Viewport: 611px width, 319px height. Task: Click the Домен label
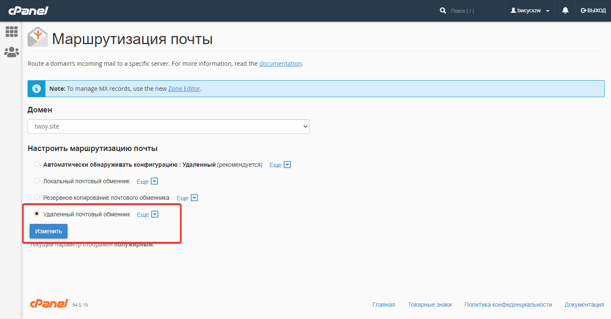[x=40, y=110]
